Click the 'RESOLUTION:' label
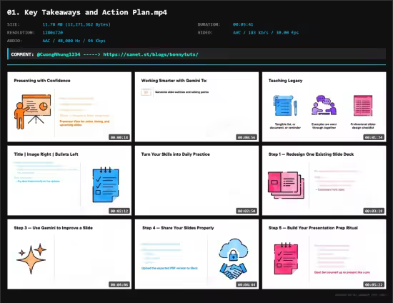Viewport: 393px width, 303px height. (21, 33)
